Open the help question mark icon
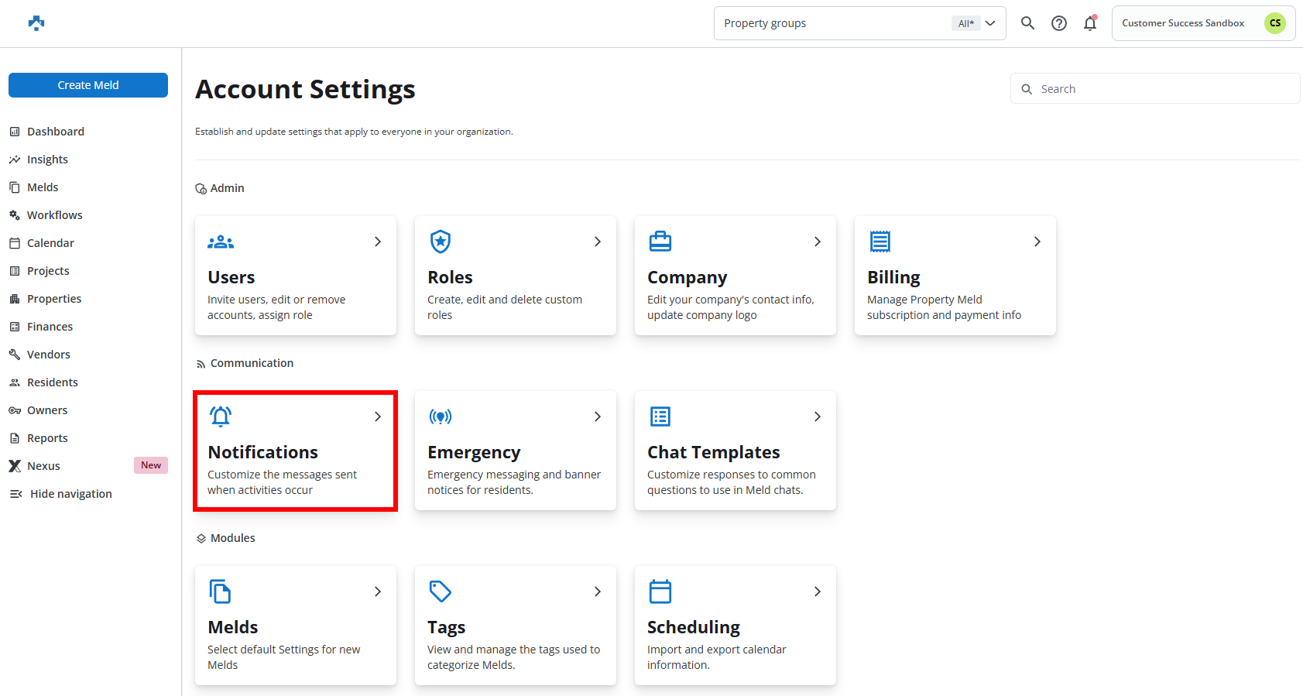1303x696 pixels. 1058,23
